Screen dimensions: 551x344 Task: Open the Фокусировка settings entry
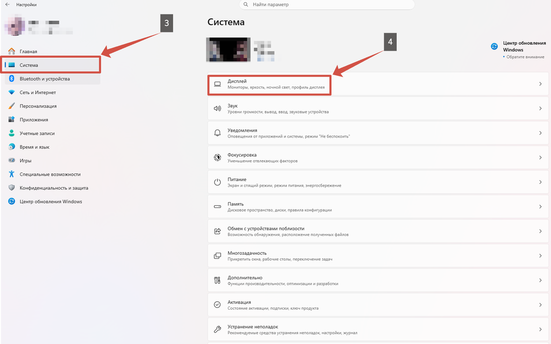[x=378, y=157]
